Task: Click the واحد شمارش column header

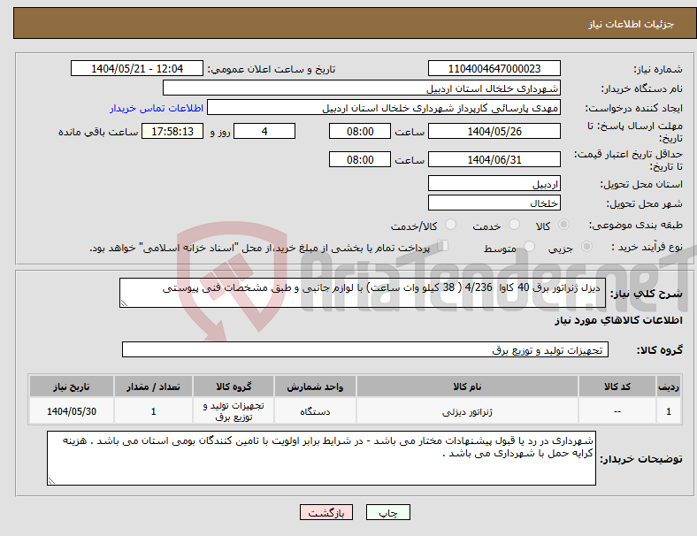Action: coord(315,387)
